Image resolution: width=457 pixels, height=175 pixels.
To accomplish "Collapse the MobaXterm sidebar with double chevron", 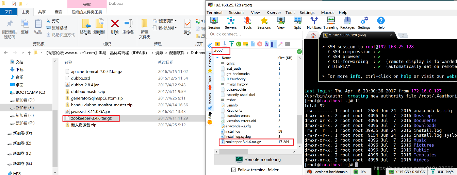I will tap(210, 45).
